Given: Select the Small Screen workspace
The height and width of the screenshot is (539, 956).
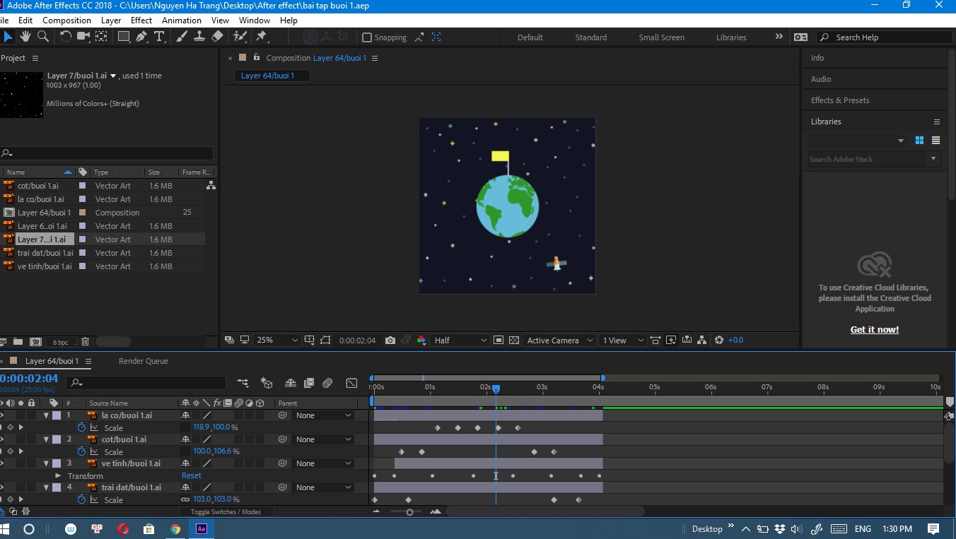Looking at the screenshot, I should pyautogui.click(x=661, y=37).
